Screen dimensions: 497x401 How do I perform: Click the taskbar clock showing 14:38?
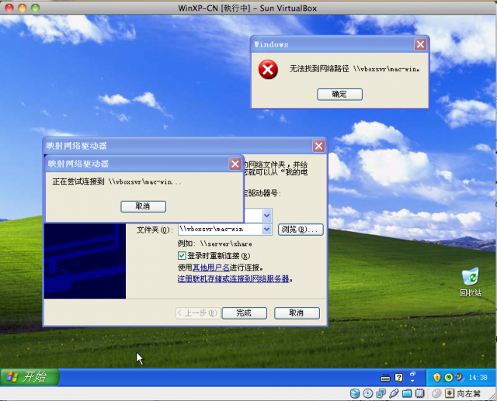tap(478, 378)
